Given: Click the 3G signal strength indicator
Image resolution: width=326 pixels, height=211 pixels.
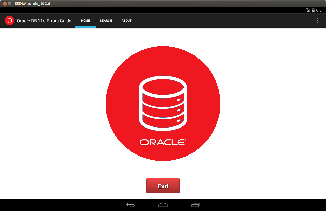Looking at the screenshot, I should coord(308,10).
